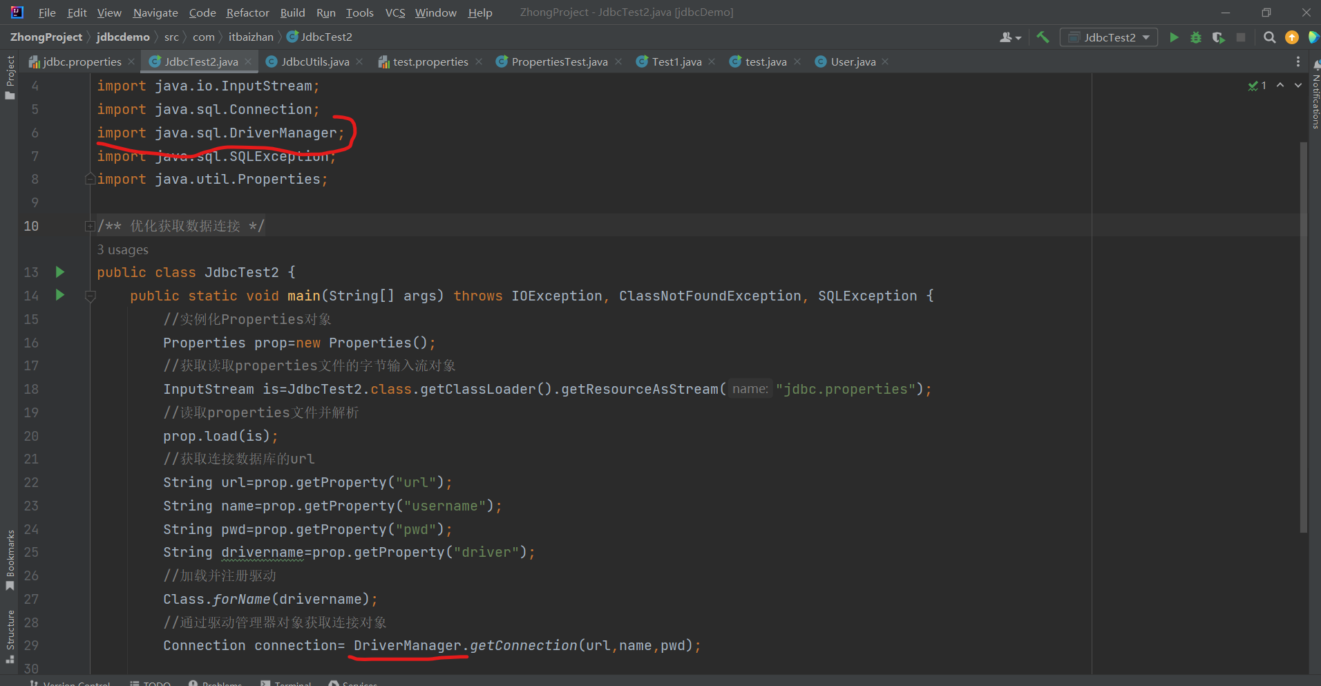Close the JdbcTest2.java tab
This screenshot has width=1321, height=686.
(248, 61)
